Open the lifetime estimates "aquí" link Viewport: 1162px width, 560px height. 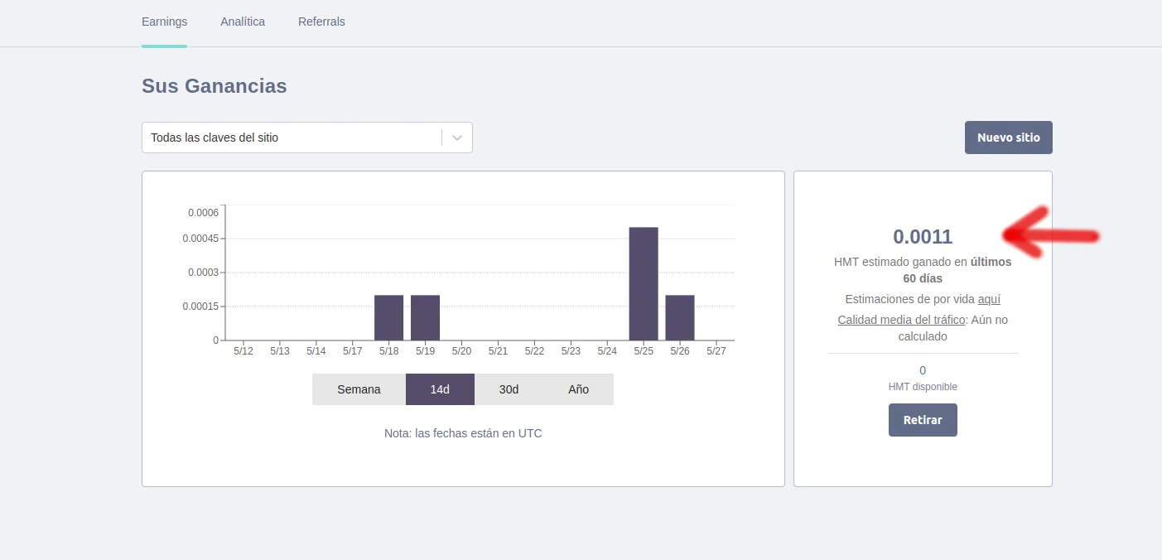tap(989, 299)
